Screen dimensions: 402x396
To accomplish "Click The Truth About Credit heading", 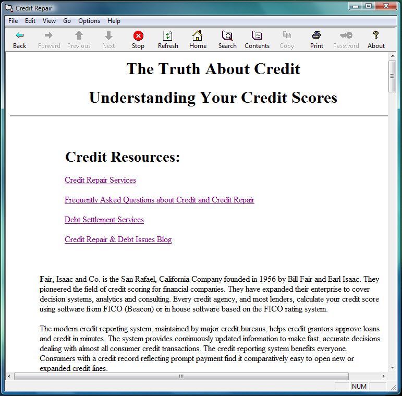I will [213, 69].
